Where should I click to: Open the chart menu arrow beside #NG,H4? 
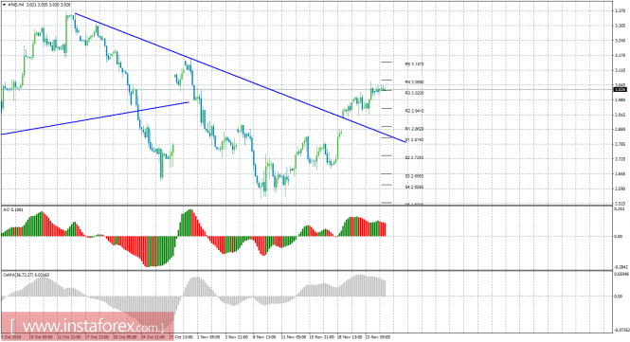coord(4,5)
